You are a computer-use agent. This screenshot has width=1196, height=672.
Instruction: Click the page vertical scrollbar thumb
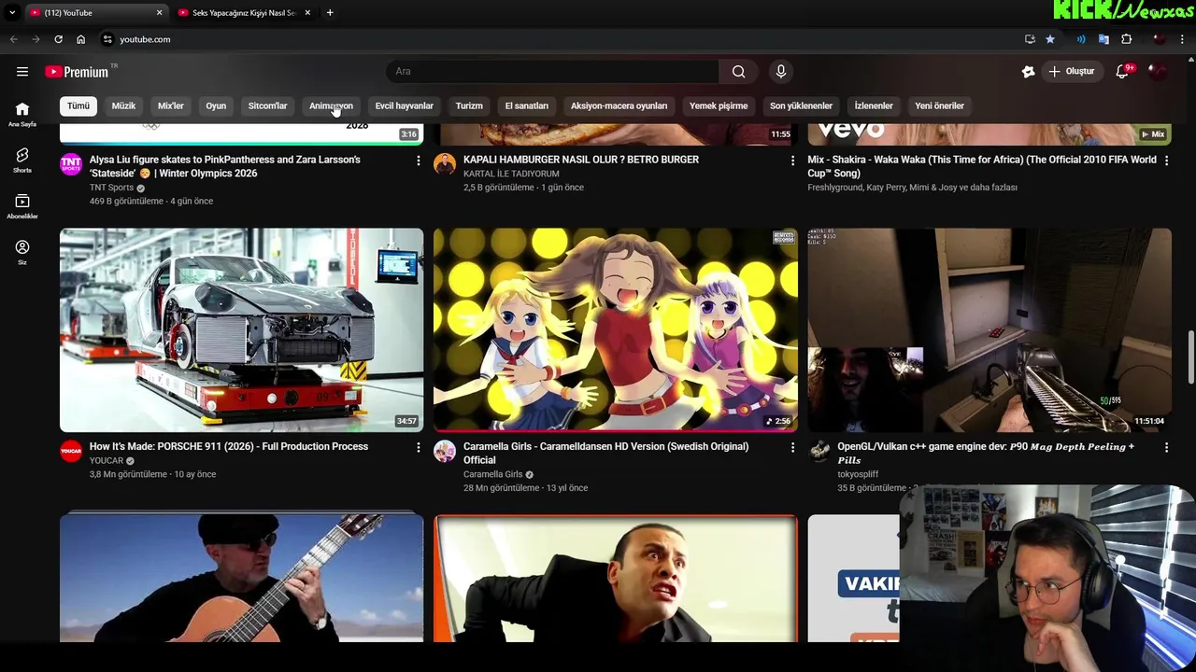tap(1190, 356)
